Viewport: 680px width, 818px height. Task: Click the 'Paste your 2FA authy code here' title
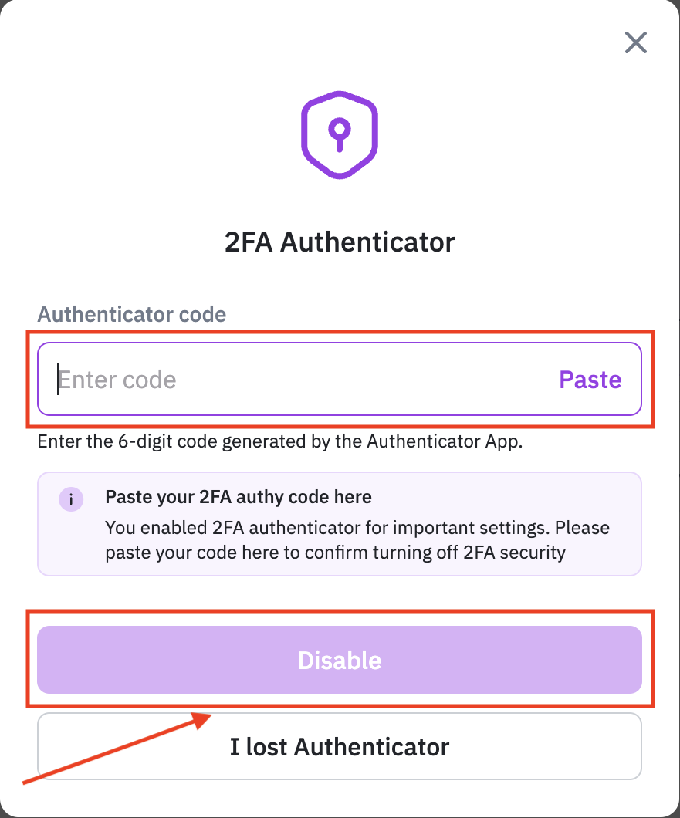(239, 497)
